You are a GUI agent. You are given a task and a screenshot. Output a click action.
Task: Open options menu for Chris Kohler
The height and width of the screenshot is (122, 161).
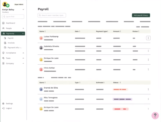[148, 69]
